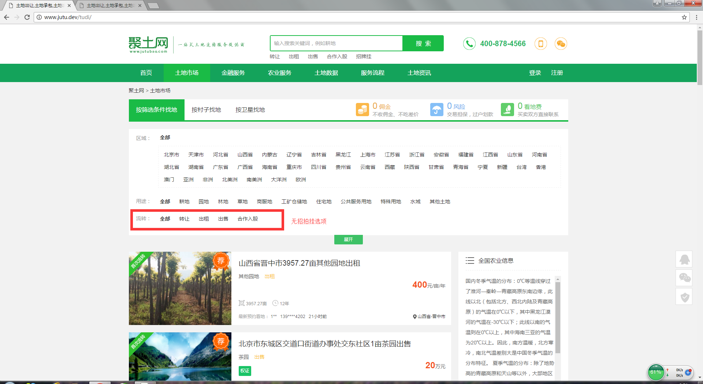Open the QQ chat icon on right sidebar
Image resolution: width=703 pixels, height=384 pixels.
click(x=684, y=259)
